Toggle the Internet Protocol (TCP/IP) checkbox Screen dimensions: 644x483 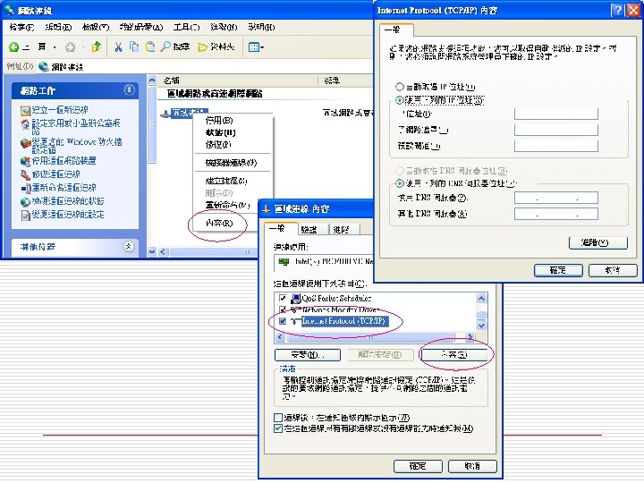(x=283, y=321)
